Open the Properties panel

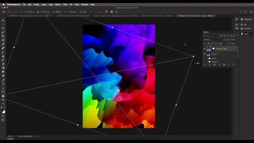tap(246, 19)
